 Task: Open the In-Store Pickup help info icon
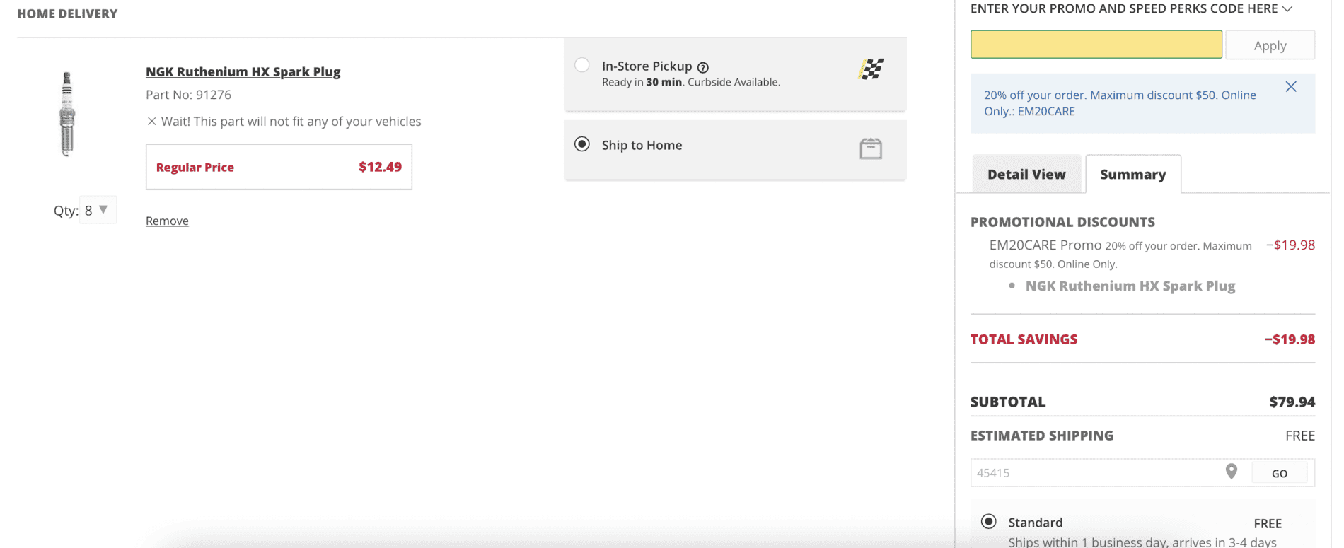[702, 67]
